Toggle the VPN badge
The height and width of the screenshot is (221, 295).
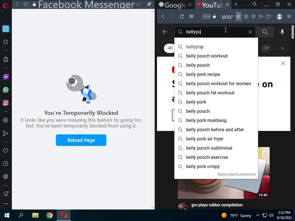(x=206, y=16)
